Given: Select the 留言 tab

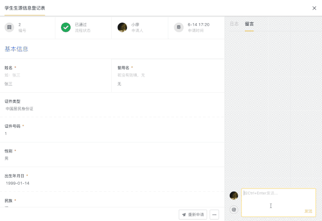Looking at the screenshot, I should (249, 24).
